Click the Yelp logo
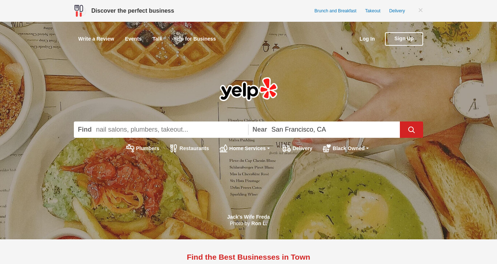 click(249, 89)
